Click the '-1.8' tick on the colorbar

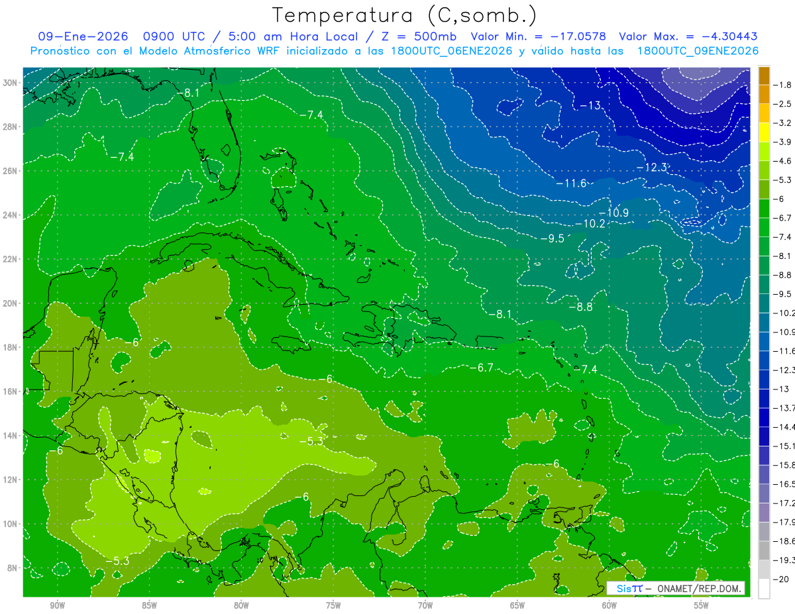[782, 85]
